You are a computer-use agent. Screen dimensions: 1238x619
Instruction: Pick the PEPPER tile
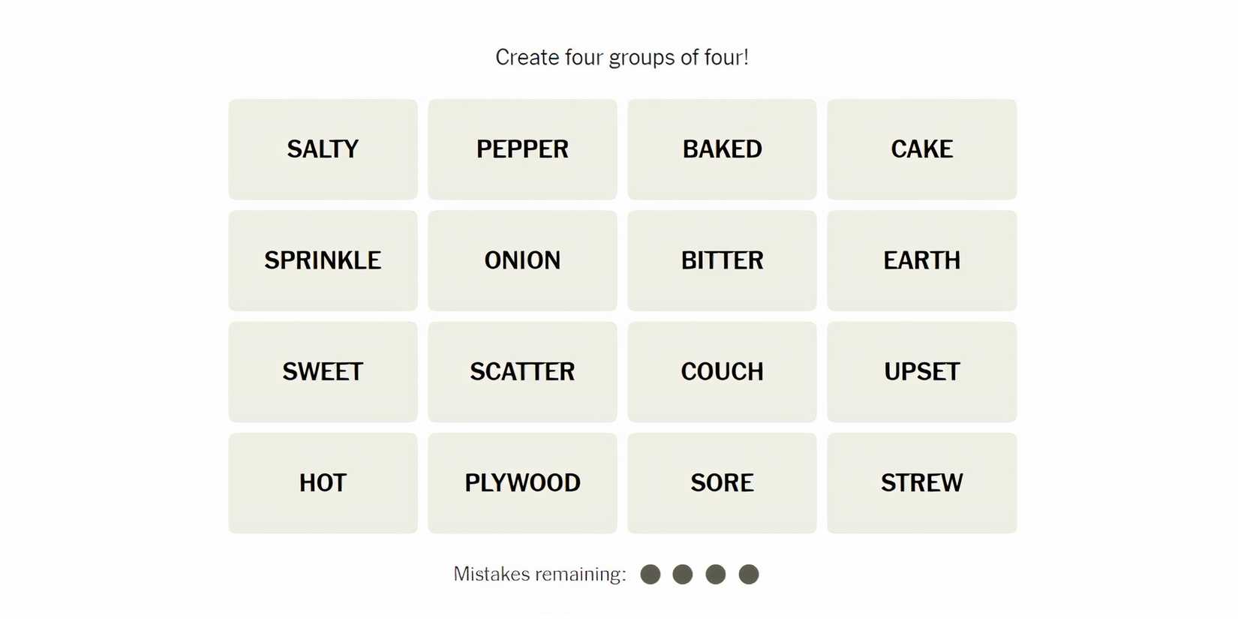522,149
